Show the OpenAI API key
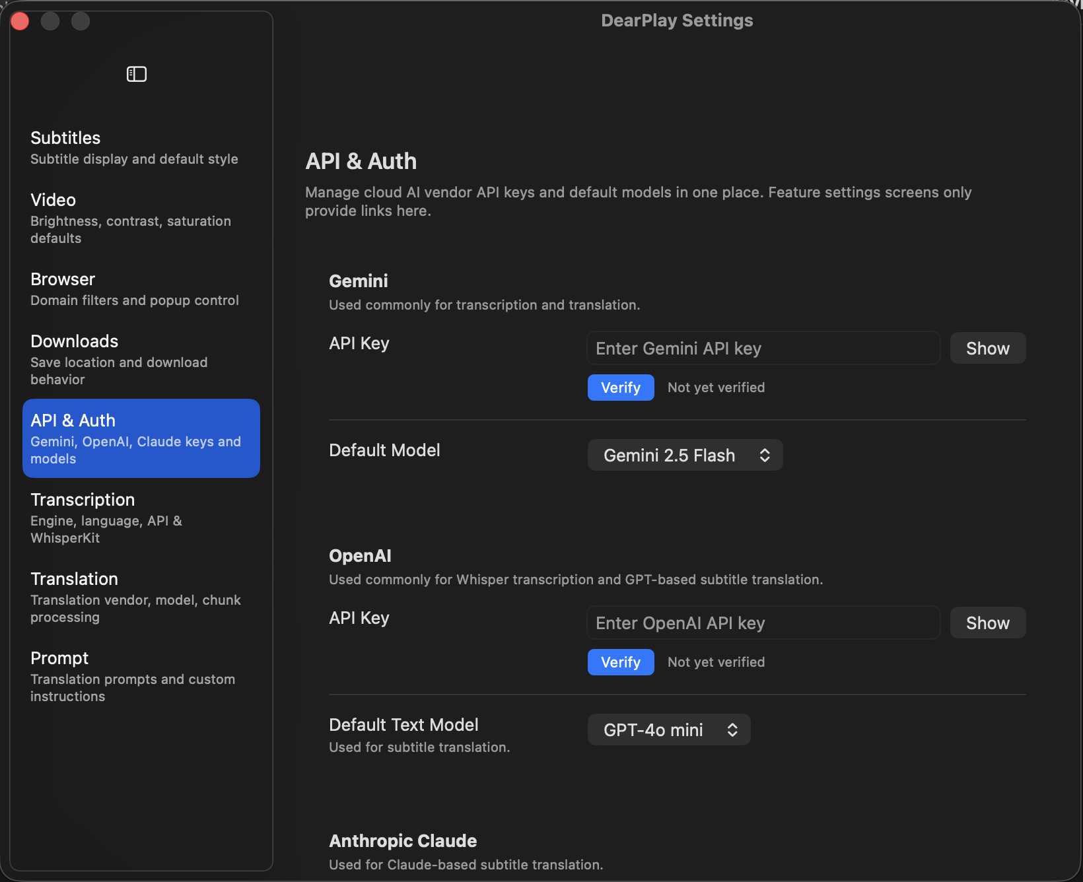The width and height of the screenshot is (1083, 882). coord(988,623)
